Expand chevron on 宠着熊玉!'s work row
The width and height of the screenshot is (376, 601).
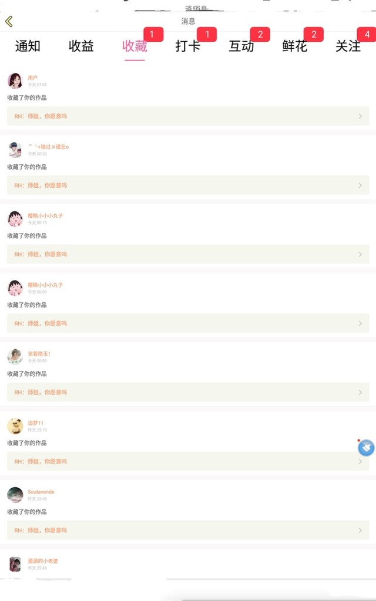click(x=360, y=393)
